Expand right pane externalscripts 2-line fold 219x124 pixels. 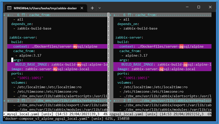[x=160, y=101]
